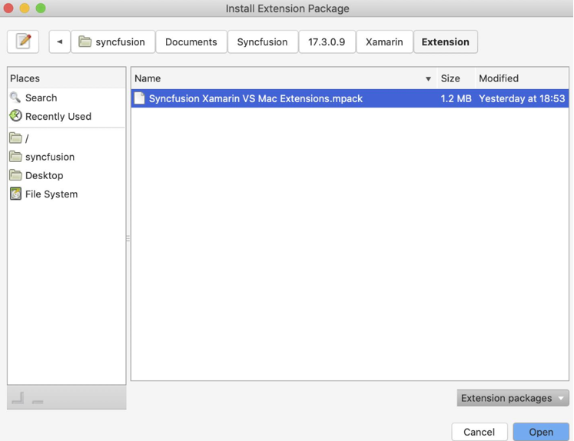
Task: Click the add bookmark plus button
Action: click(18, 398)
